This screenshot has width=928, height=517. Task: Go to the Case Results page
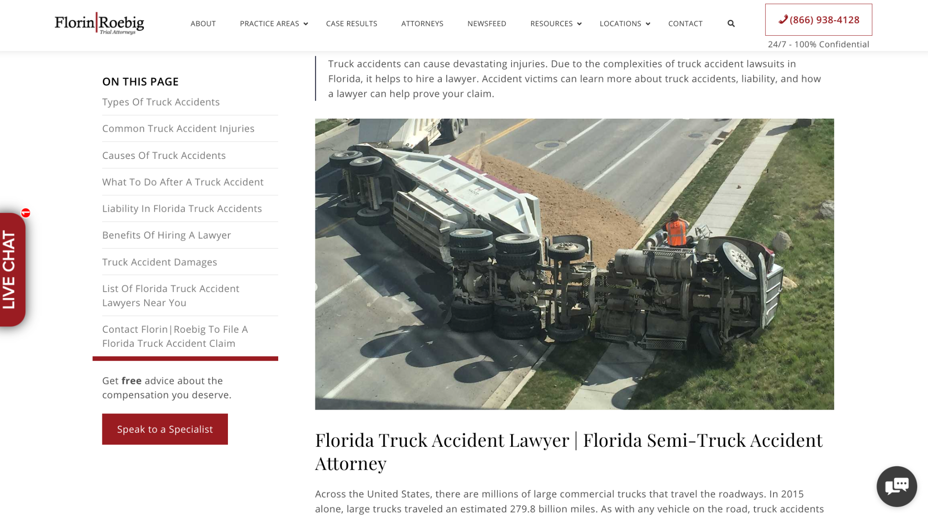pyautogui.click(x=352, y=24)
